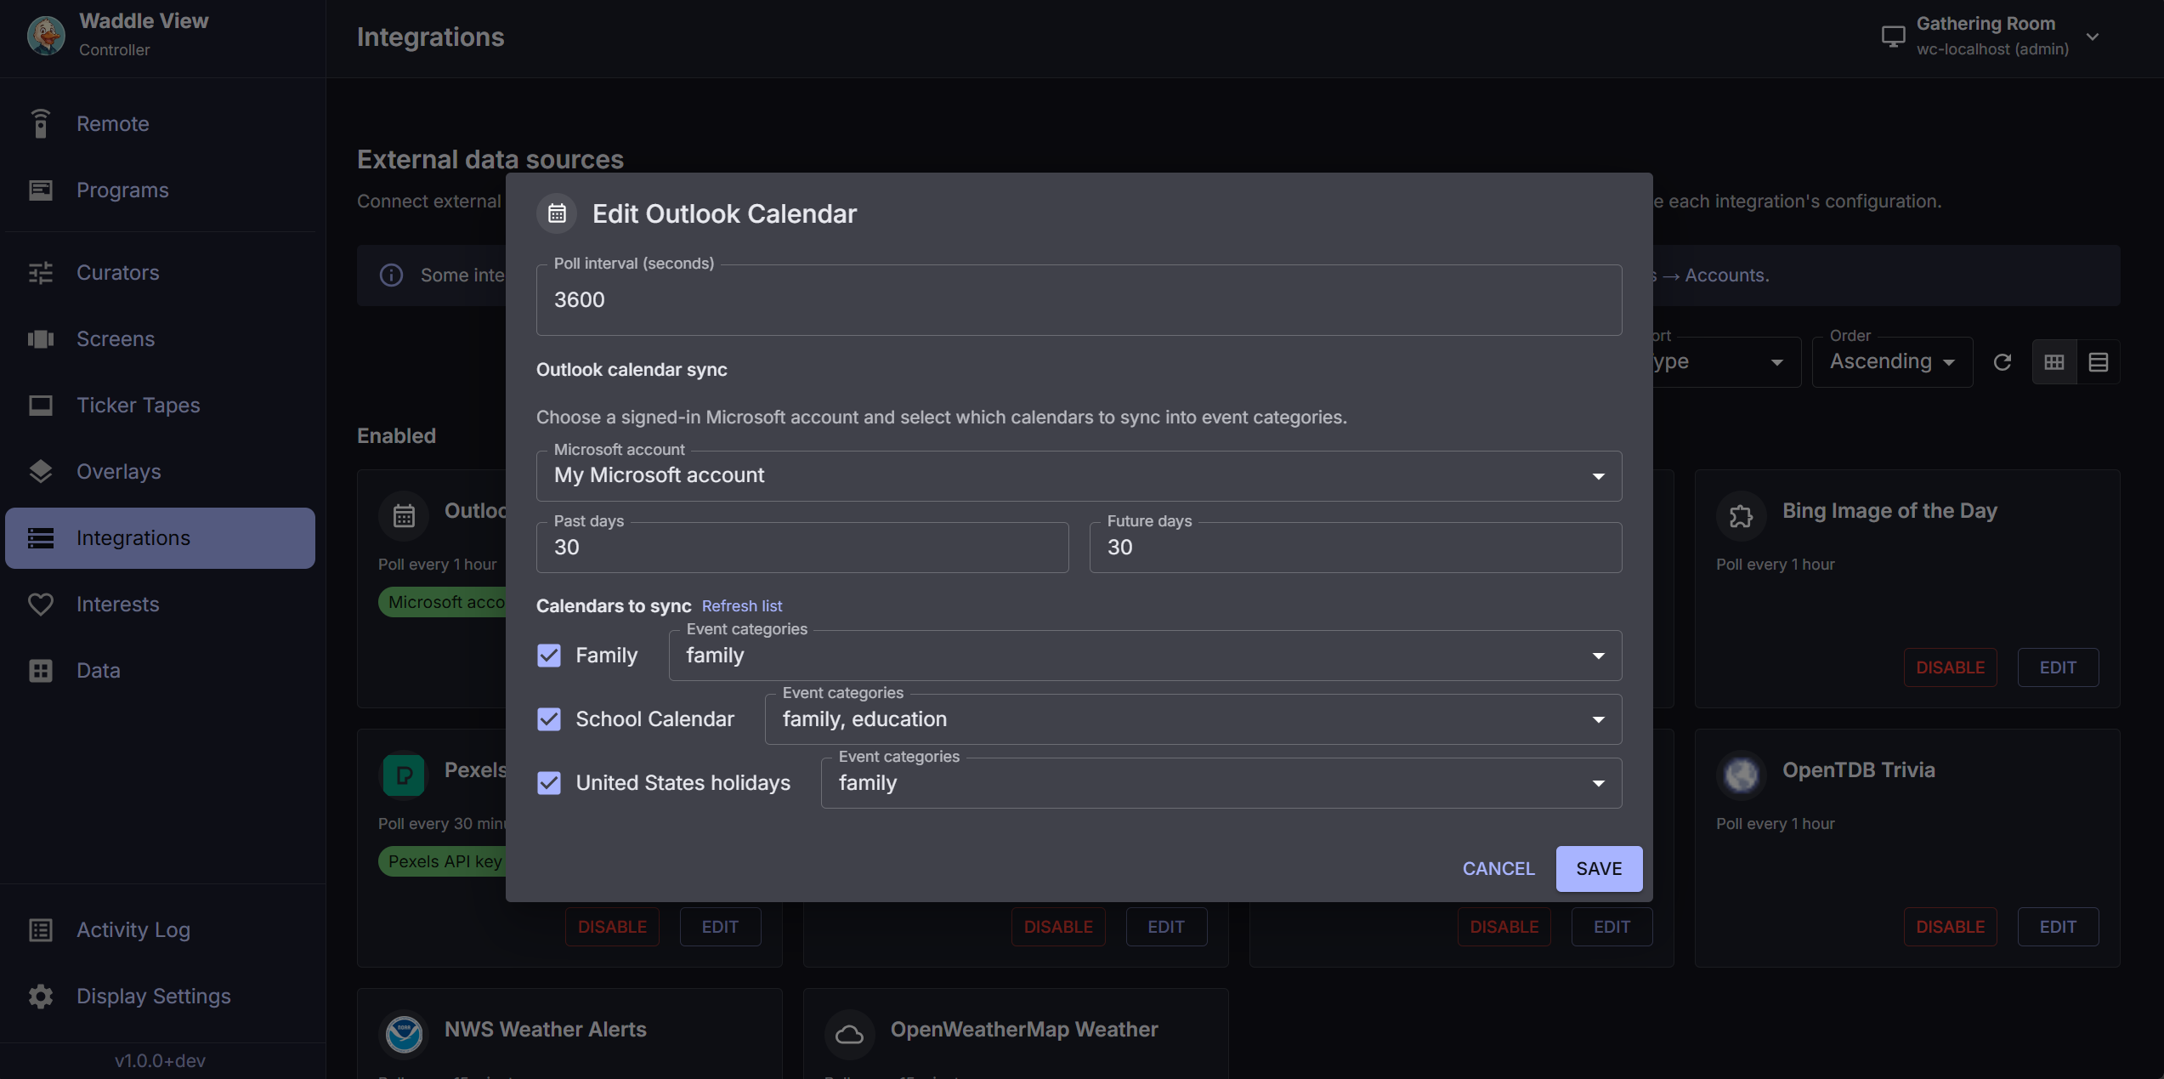This screenshot has width=2164, height=1079.
Task: Click the Save button in the dialog
Action: pyautogui.click(x=1599, y=869)
